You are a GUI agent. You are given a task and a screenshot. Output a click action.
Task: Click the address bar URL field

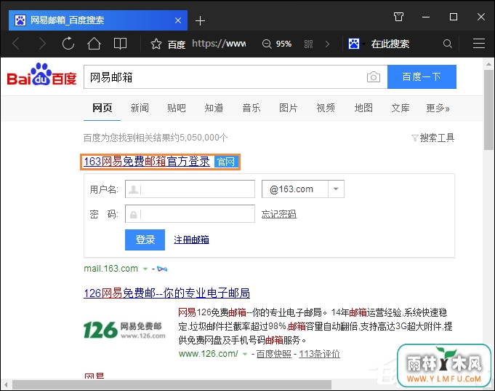coord(219,44)
